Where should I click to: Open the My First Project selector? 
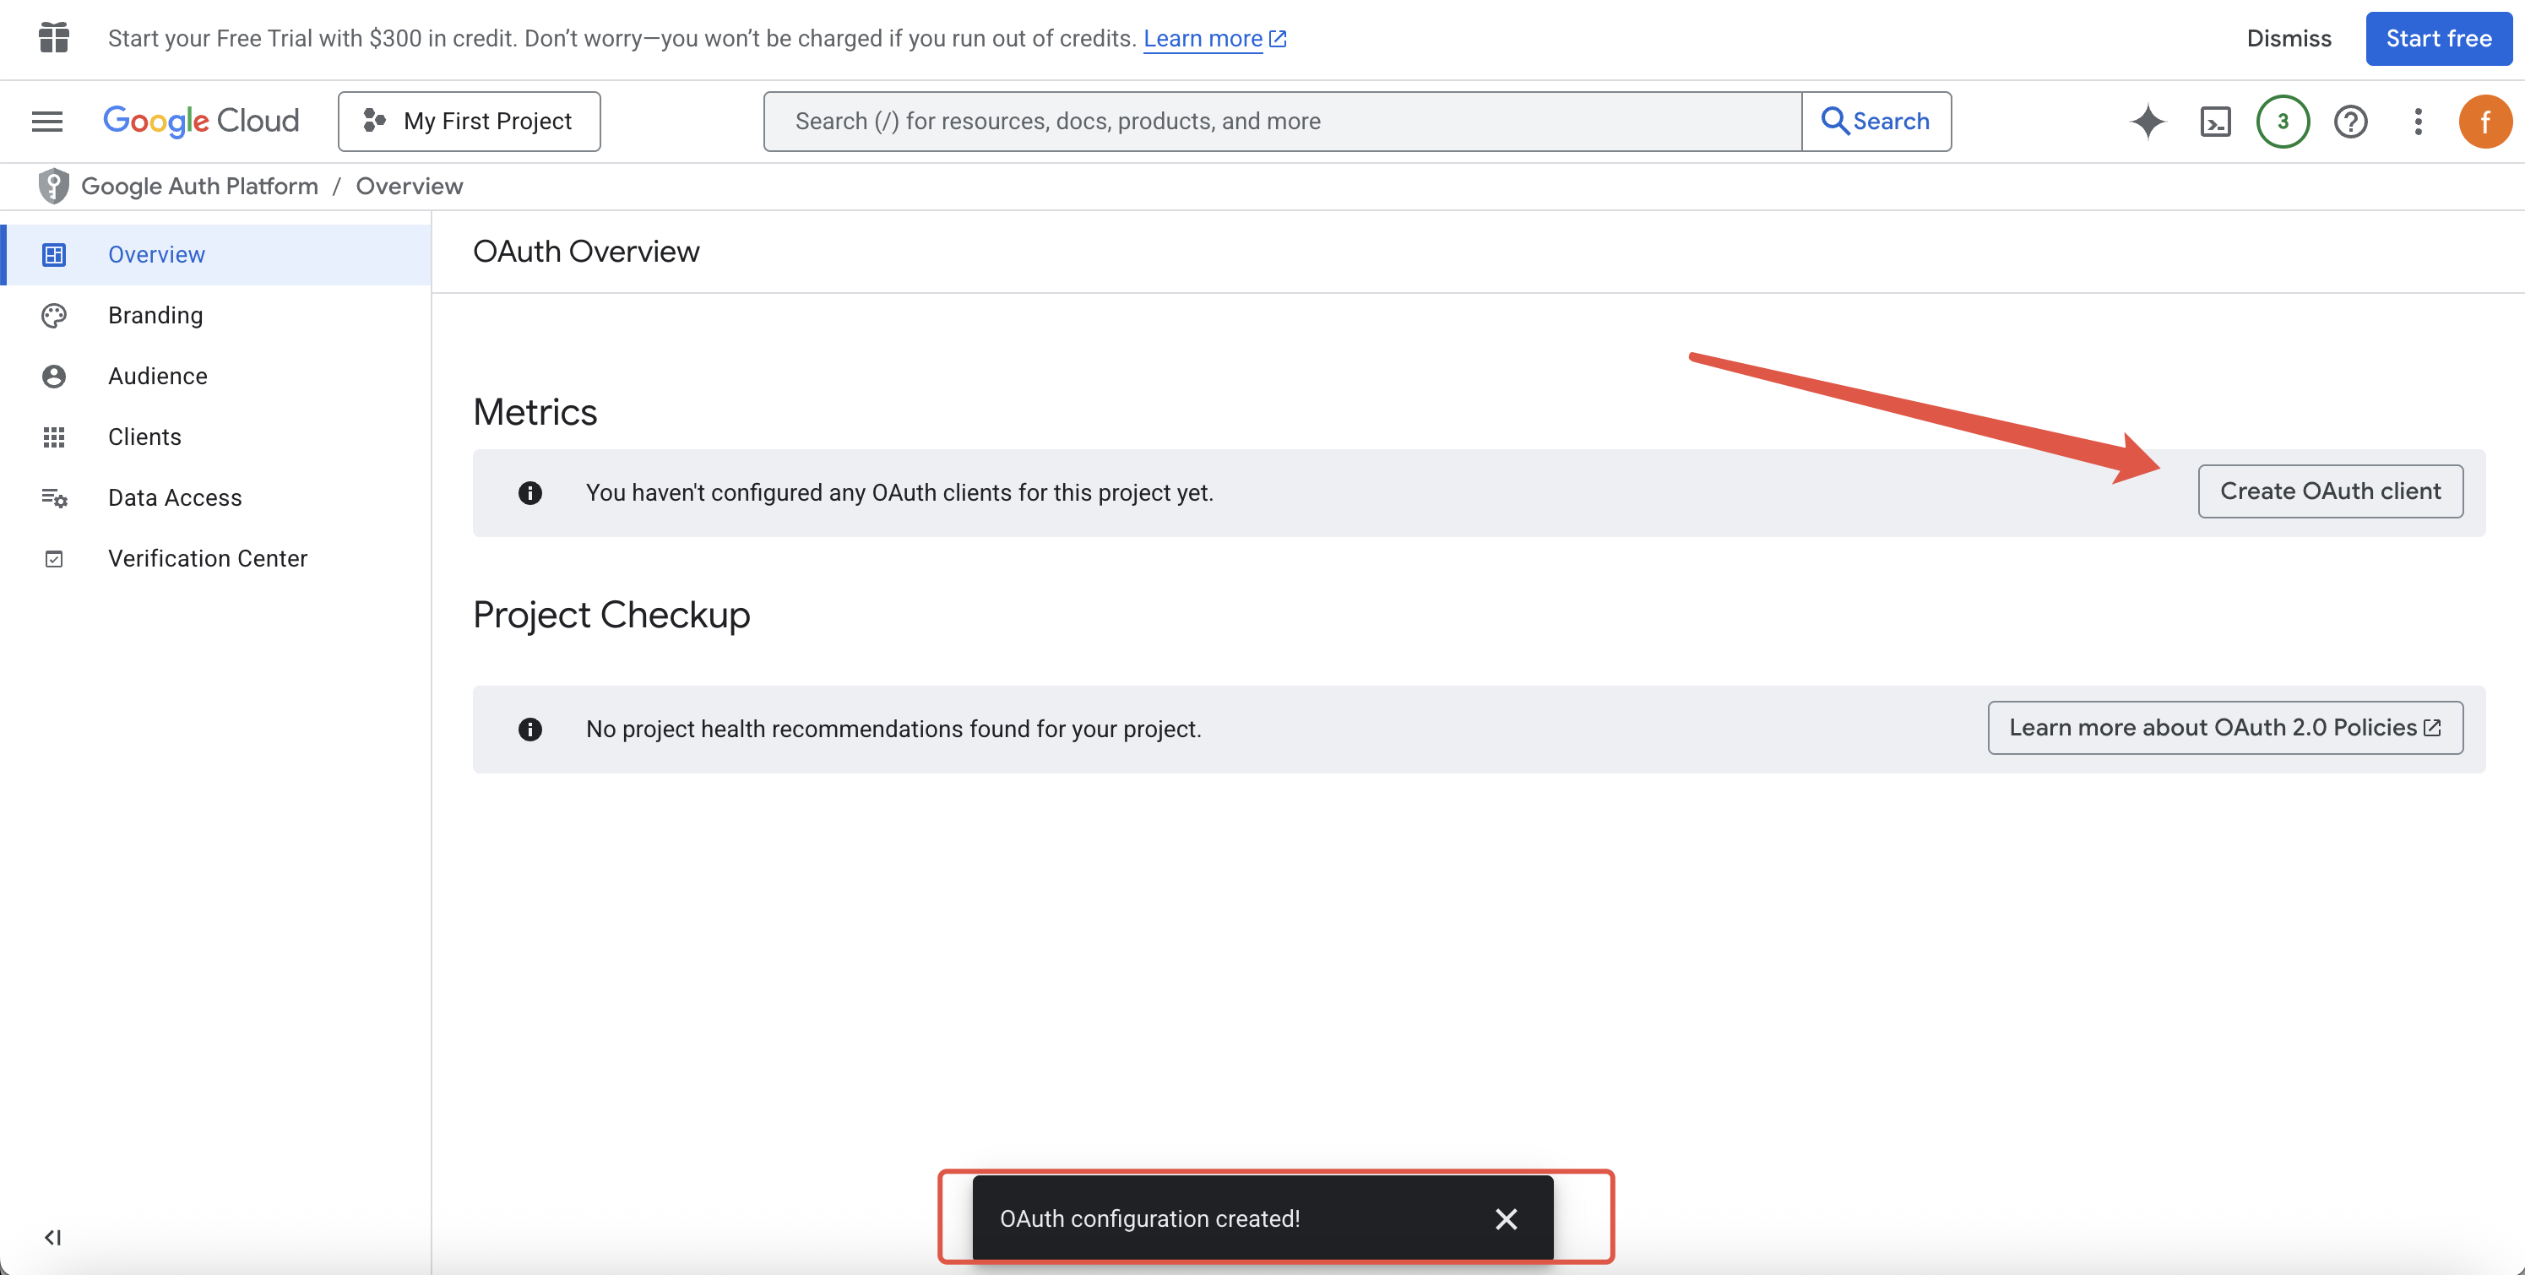469,121
